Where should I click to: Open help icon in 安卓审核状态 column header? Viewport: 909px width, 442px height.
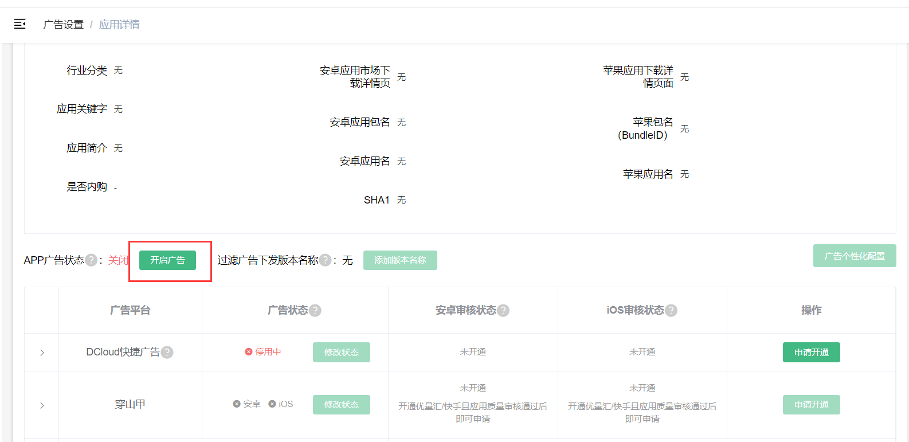pos(503,310)
